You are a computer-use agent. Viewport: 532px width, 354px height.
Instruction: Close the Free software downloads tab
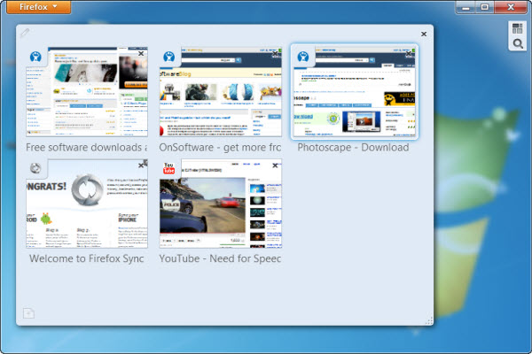pos(141,54)
